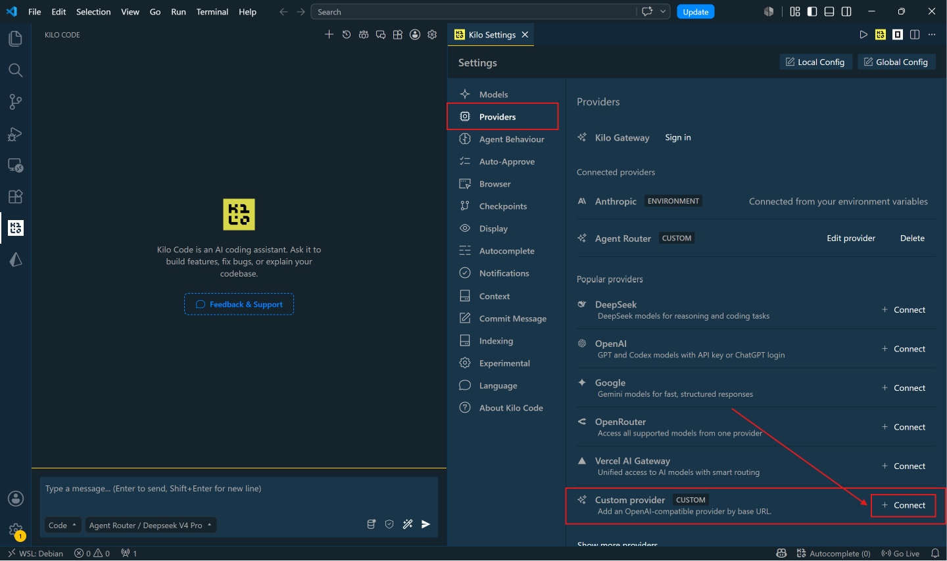Expand the chevron beside the Copilot chat icon

[663, 12]
